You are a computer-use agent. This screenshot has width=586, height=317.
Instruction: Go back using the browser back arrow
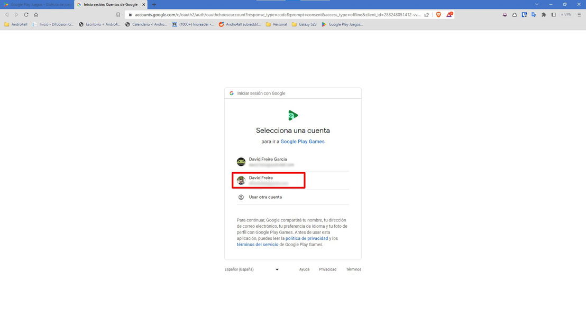click(x=7, y=15)
